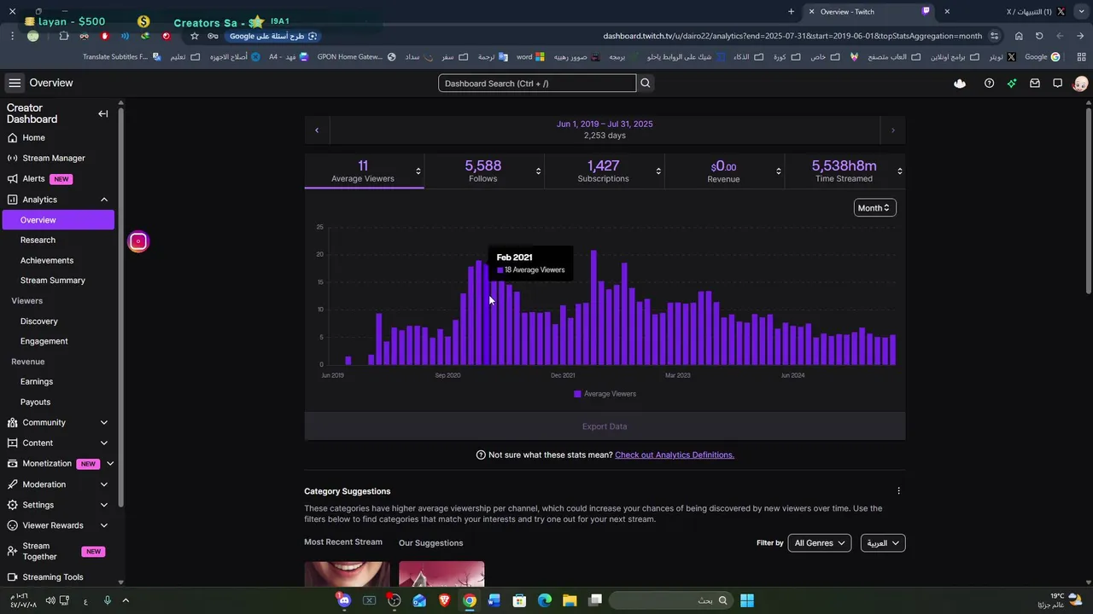Screen dimensions: 1093x614
Task: Open the user avatar menu
Action: click(1080, 84)
